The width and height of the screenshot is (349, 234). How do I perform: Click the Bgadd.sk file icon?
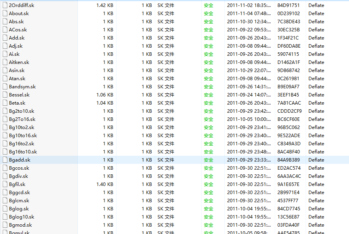pyautogui.click(x=5, y=160)
